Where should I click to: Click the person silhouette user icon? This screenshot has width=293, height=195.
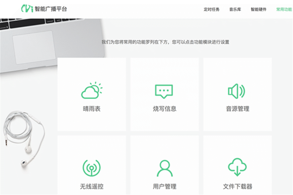(164, 168)
